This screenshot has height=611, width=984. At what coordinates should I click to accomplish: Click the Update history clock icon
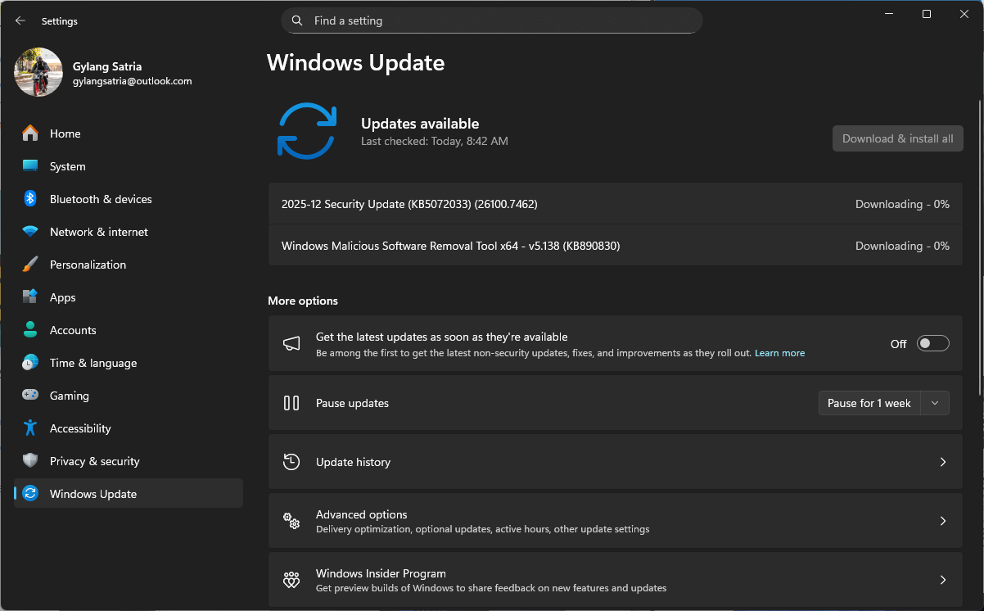click(291, 462)
